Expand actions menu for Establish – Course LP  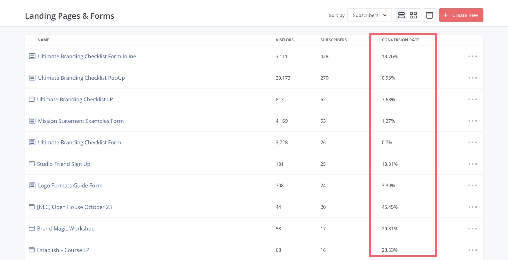pos(472,250)
